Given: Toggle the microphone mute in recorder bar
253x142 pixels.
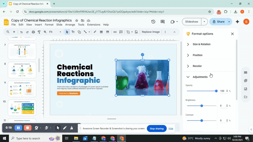Looking at the screenshot, I should tap(46, 128).
